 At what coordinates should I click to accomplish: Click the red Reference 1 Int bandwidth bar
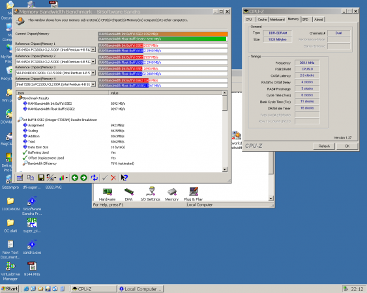coord(121,46)
